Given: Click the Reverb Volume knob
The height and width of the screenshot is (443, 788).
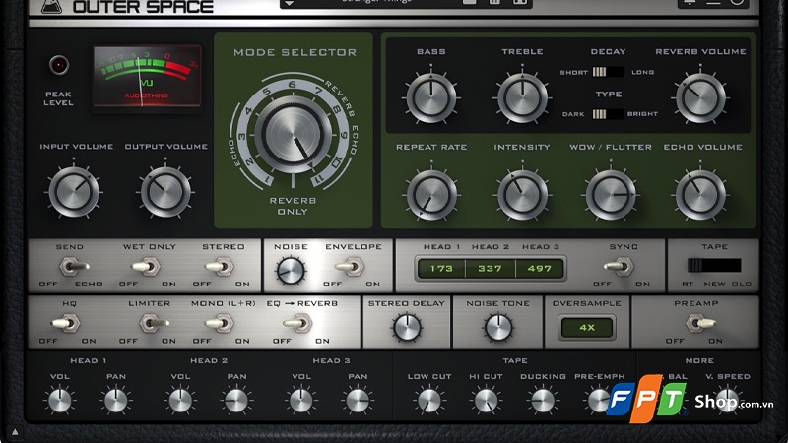Looking at the screenshot, I should pyautogui.click(x=700, y=97).
